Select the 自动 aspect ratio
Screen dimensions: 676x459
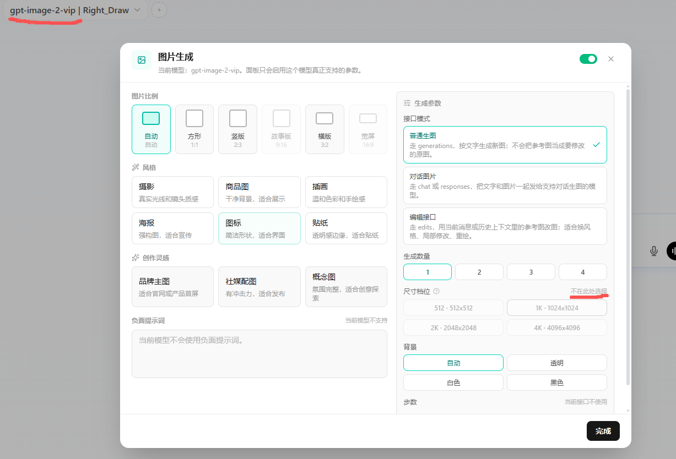tap(151, 129)
